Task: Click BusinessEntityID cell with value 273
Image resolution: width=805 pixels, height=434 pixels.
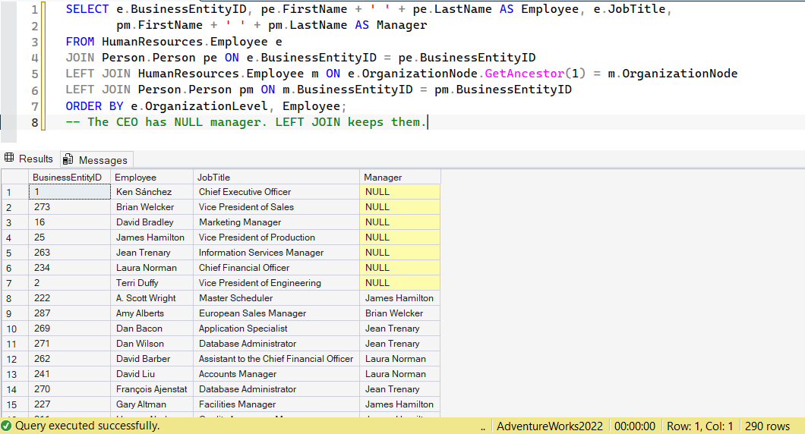Action: pyautogui.click(x=69, y=206)
